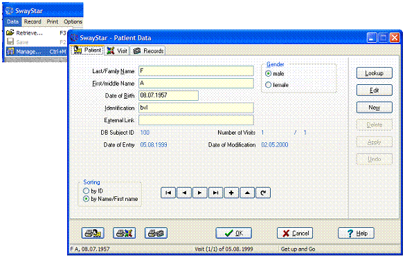Go to first patient record
Viewport: 405px width, 259px height.
pyautogui.click(x=168, y=193)
